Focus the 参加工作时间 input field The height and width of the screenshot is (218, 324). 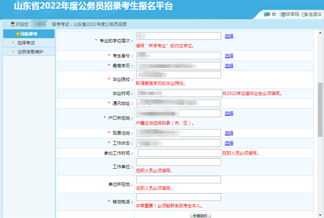click(x=179, y=153)
